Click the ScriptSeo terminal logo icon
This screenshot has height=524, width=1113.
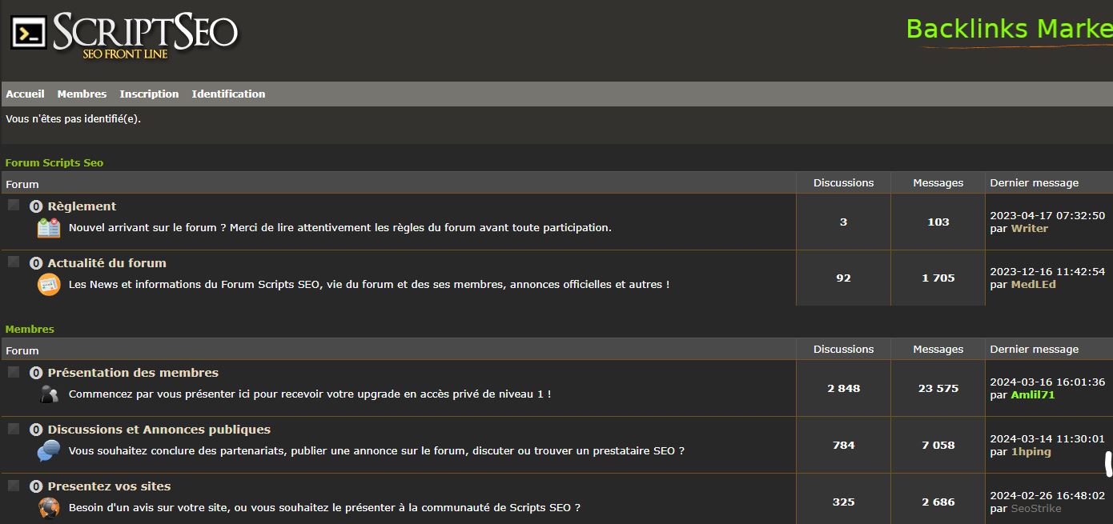click(28, 33)
